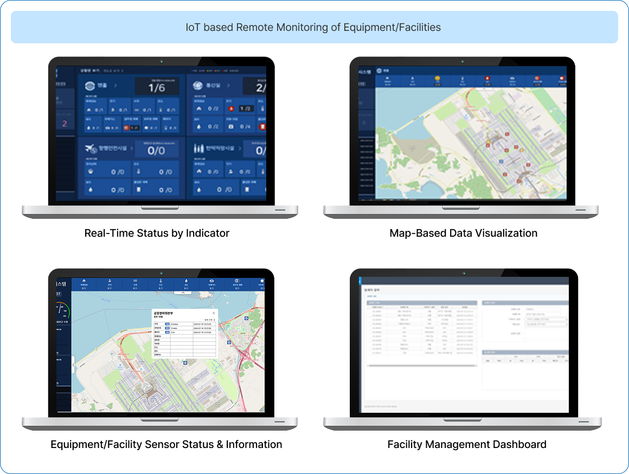Click globe icon in Map-Based Visualization header
The width and height of the screenshot is (629, 474).
pyautogui.click(x=379, y=70)
